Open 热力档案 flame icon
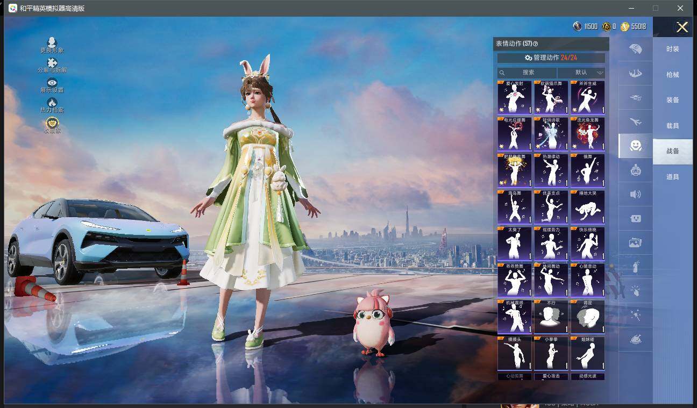Viewport: 697px width, 408px height. point(52,103)
